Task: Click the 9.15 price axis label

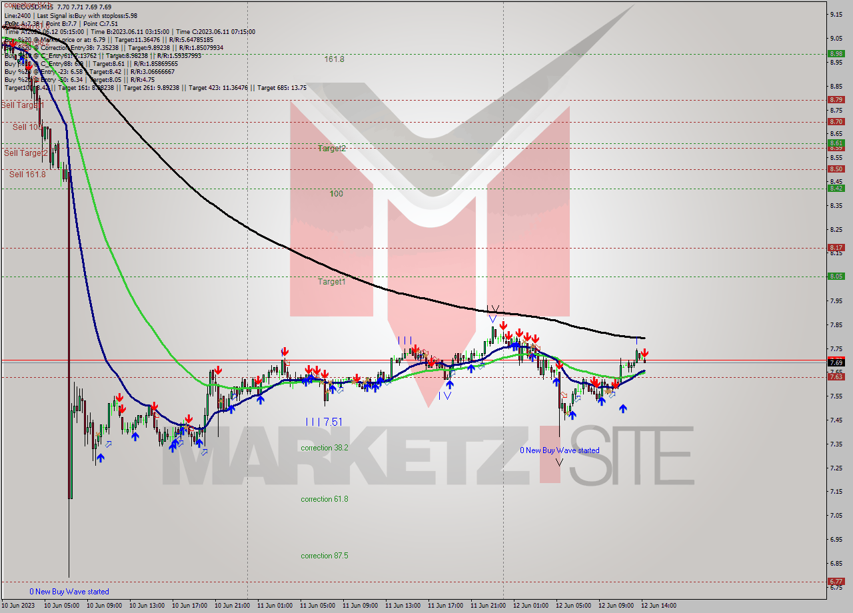Action: click(x=837, y=14)
